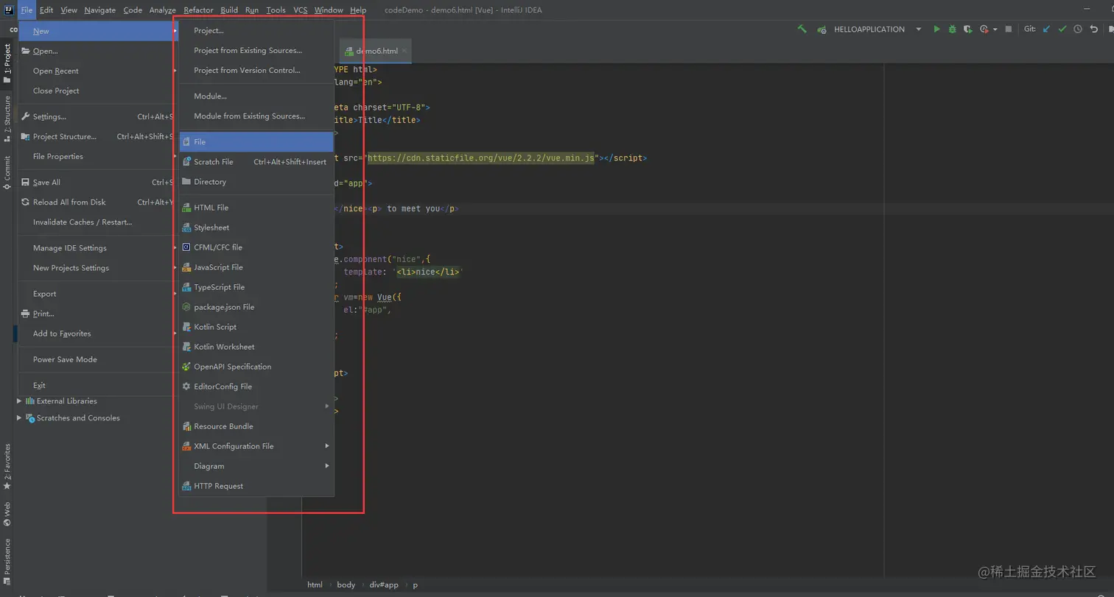Select the body breadcrumb
Image resolution: width=1114 pixels, height=597 pixels.
[x=346, y=585]
